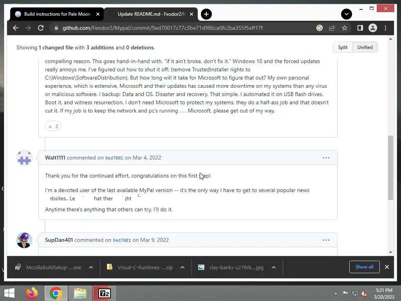The height and width of the screenshot is (301, 401).
Task: Open the Chrome profile avatar menu
Action: pyautogui.click(x=373, y=28)
